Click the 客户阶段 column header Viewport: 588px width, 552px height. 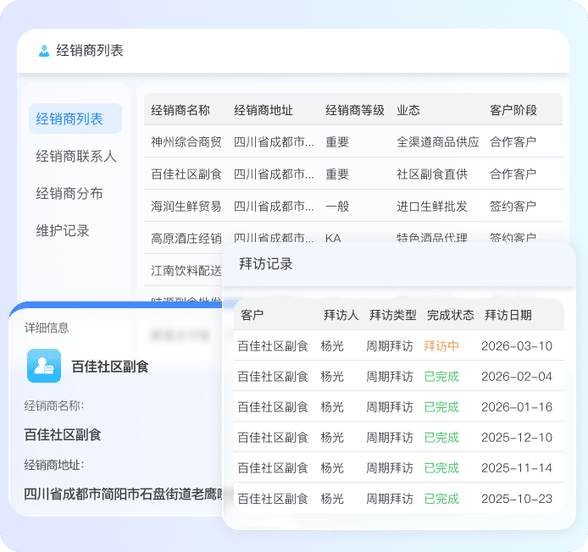point(513,110)
